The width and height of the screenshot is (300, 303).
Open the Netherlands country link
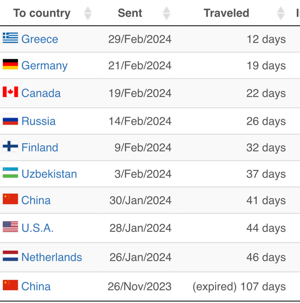point(52,257)
